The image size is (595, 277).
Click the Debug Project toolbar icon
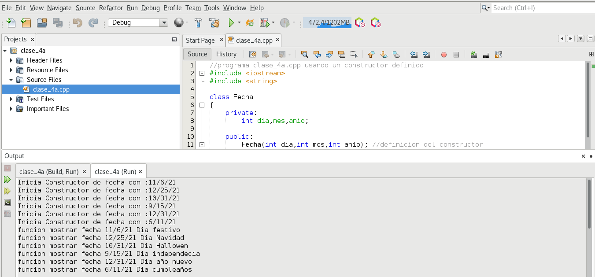[264, 23]
